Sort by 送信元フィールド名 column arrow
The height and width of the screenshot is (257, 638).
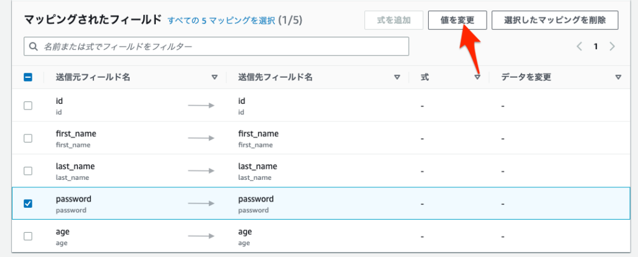pos(214,77)
